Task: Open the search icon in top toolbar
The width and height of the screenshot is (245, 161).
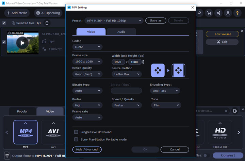Action: tap(199, 13)
